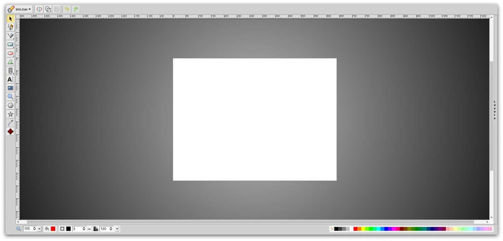Open the opacity dropdown arrow
The height and width of the screenshot is (241, 503).
click(x=117, y=229)
